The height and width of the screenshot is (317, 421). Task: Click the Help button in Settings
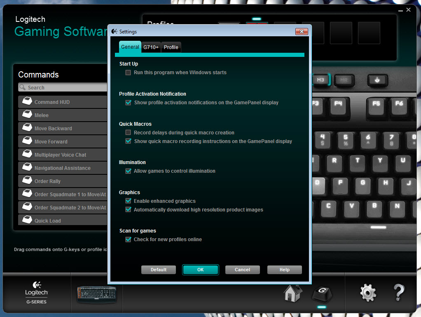pyautogui.click(x=285, y=270)
